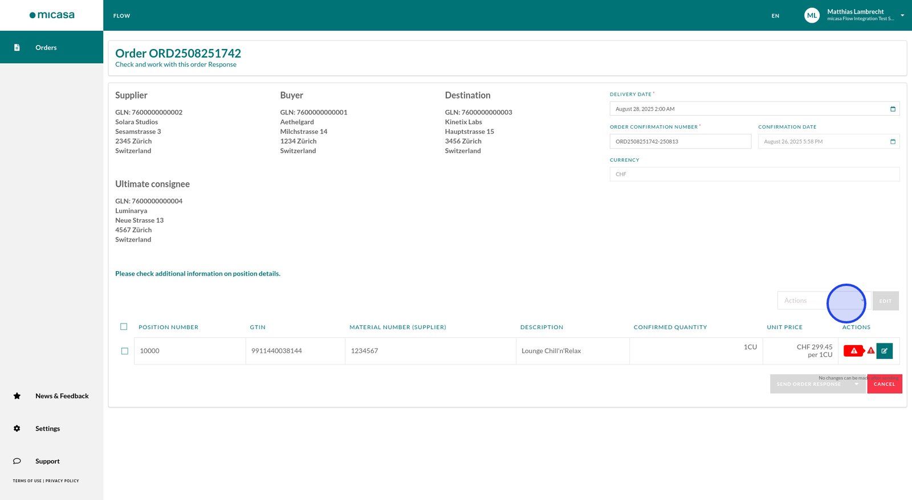
Task: Click the Confirmation Date input field
Action: coord(829,141)
